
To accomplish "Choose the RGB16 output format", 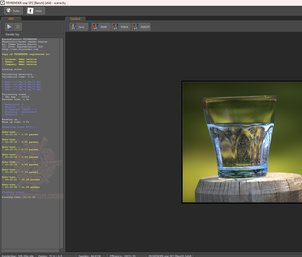I will [121, 27].
